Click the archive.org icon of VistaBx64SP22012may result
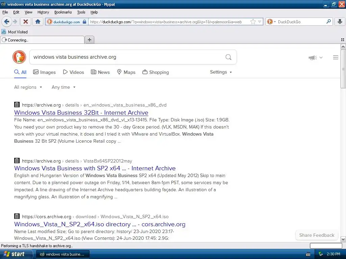Image resolution: width=346 pixels, height=259 pixels. click(17, 161)
